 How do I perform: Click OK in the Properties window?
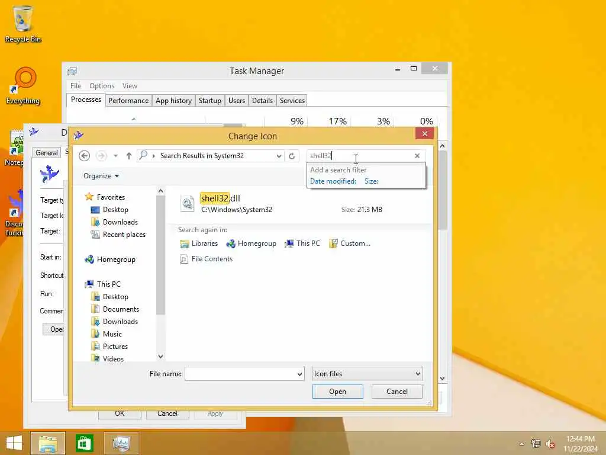point(120,414)
